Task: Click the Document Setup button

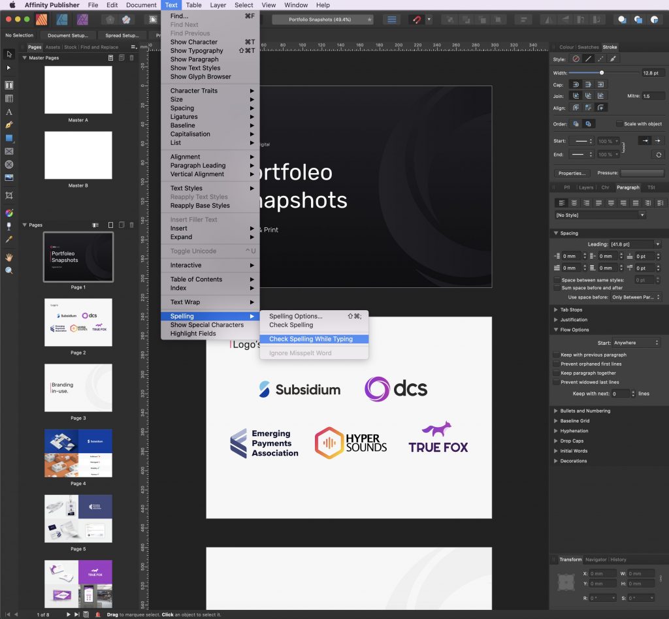Action: (x=67, y=35)
